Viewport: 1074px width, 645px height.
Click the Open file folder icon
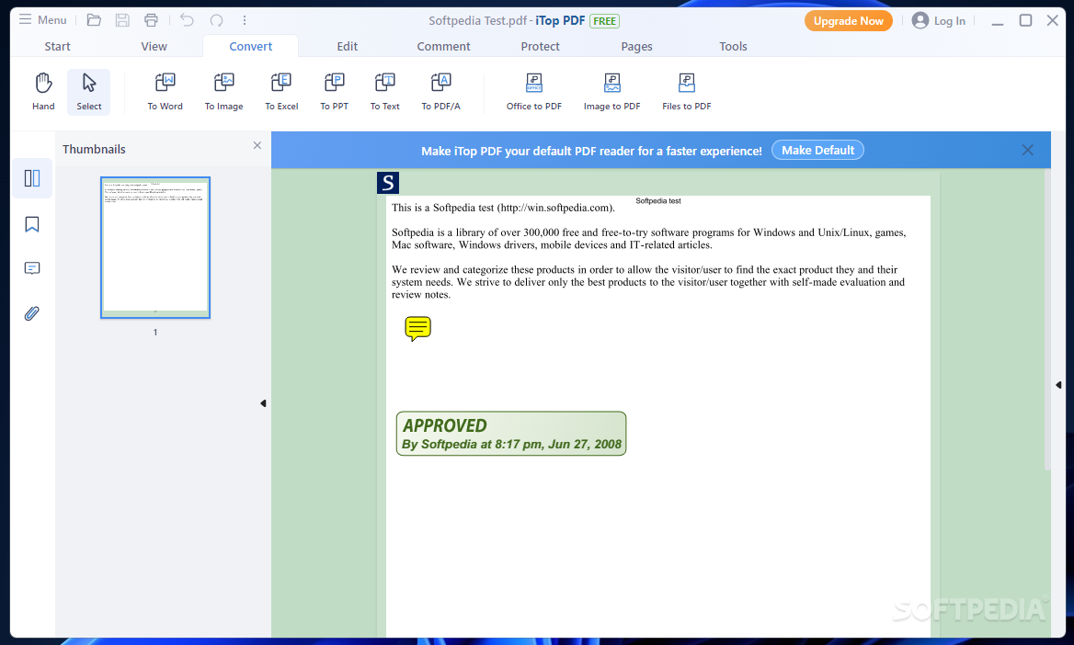94,20
